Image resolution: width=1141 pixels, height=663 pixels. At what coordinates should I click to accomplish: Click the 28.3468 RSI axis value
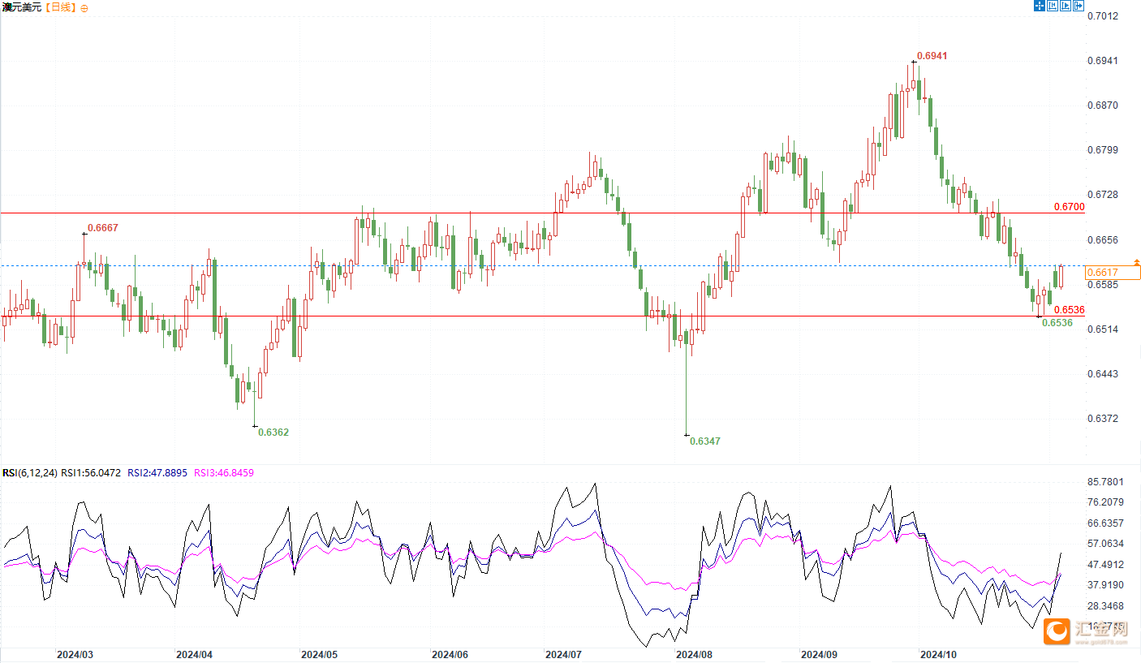(x=1104, y=606)
